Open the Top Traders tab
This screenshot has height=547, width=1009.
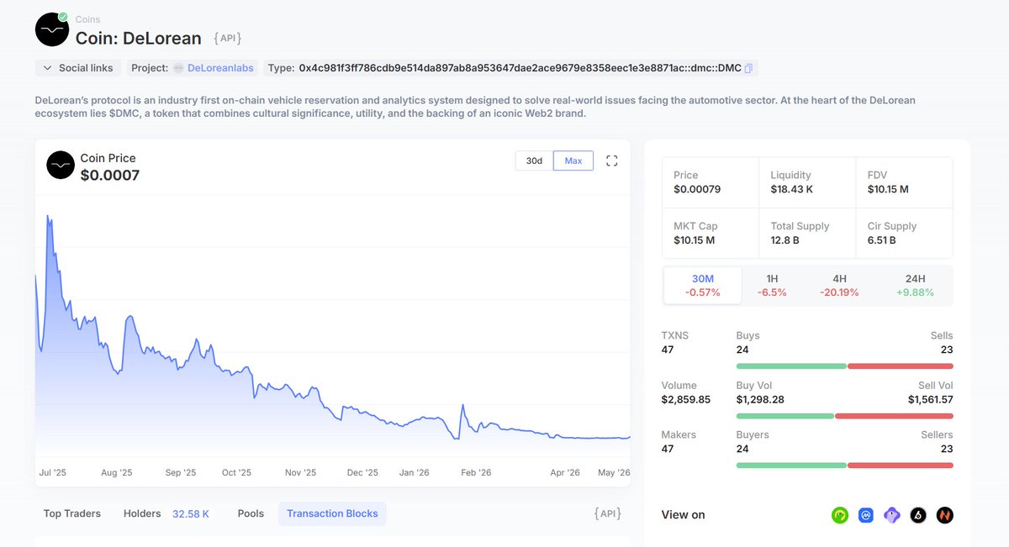pos(72,513)
